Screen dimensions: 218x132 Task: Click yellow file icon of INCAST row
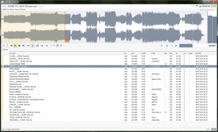(3, 71)
